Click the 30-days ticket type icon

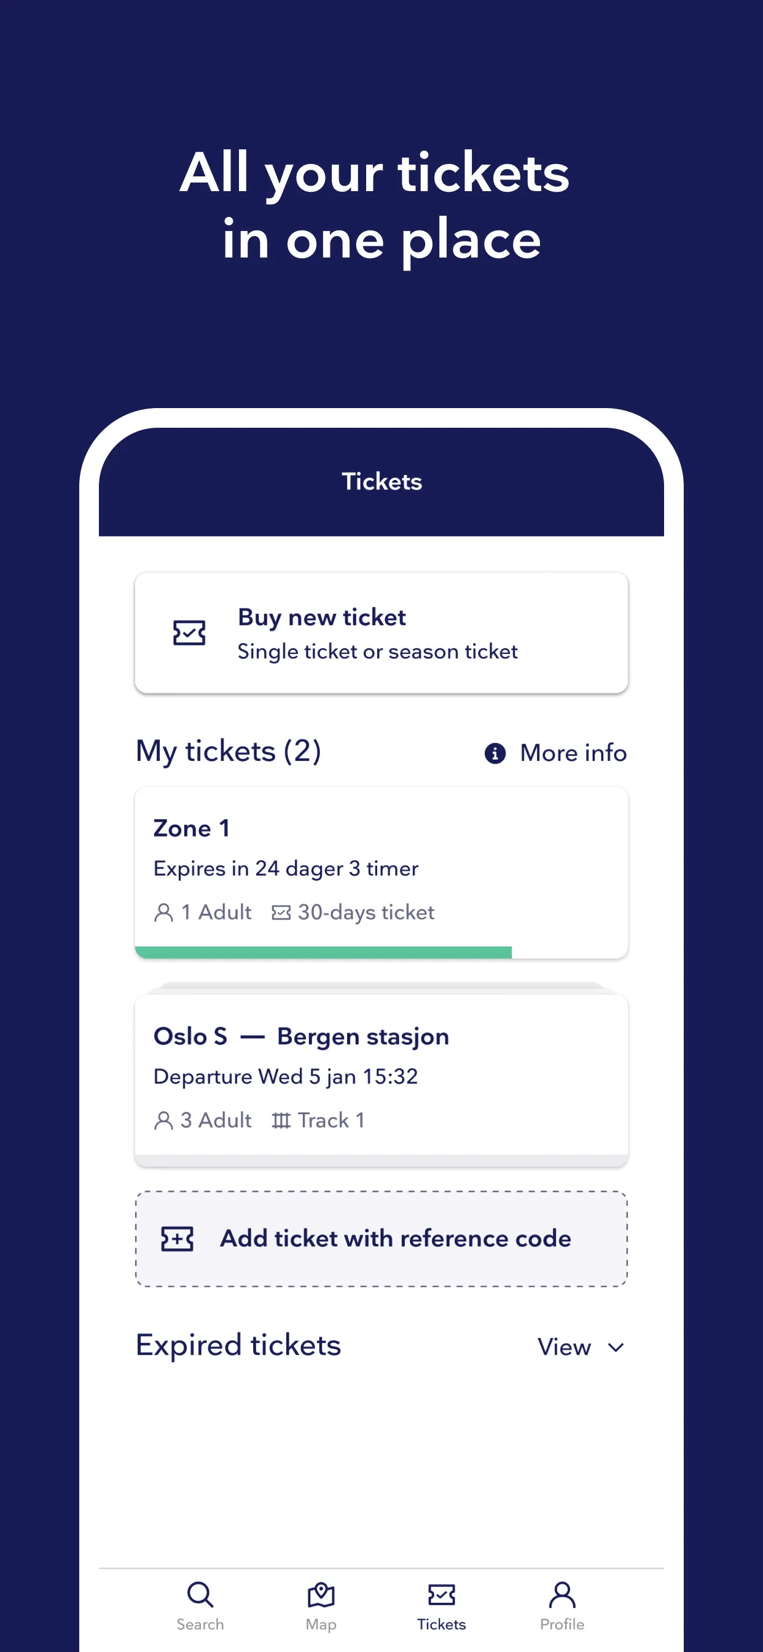pos(281,913)
